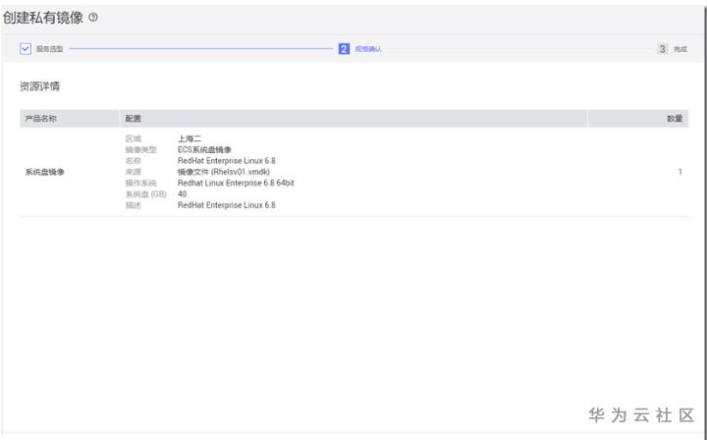Click the help icon beside 创建私有镜像
The height and width of the screenshot is (440, 707).
tap(93, 17)
